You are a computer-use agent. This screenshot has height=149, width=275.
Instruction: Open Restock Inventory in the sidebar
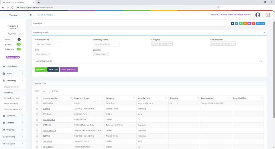[x=12, y=98]
